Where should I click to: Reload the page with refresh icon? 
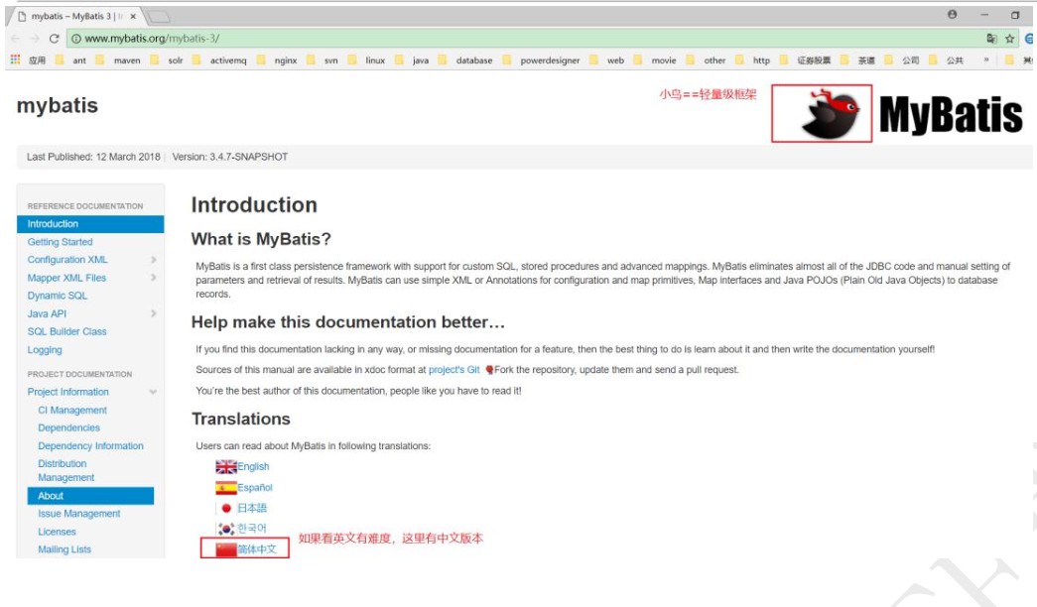point(55,39)
